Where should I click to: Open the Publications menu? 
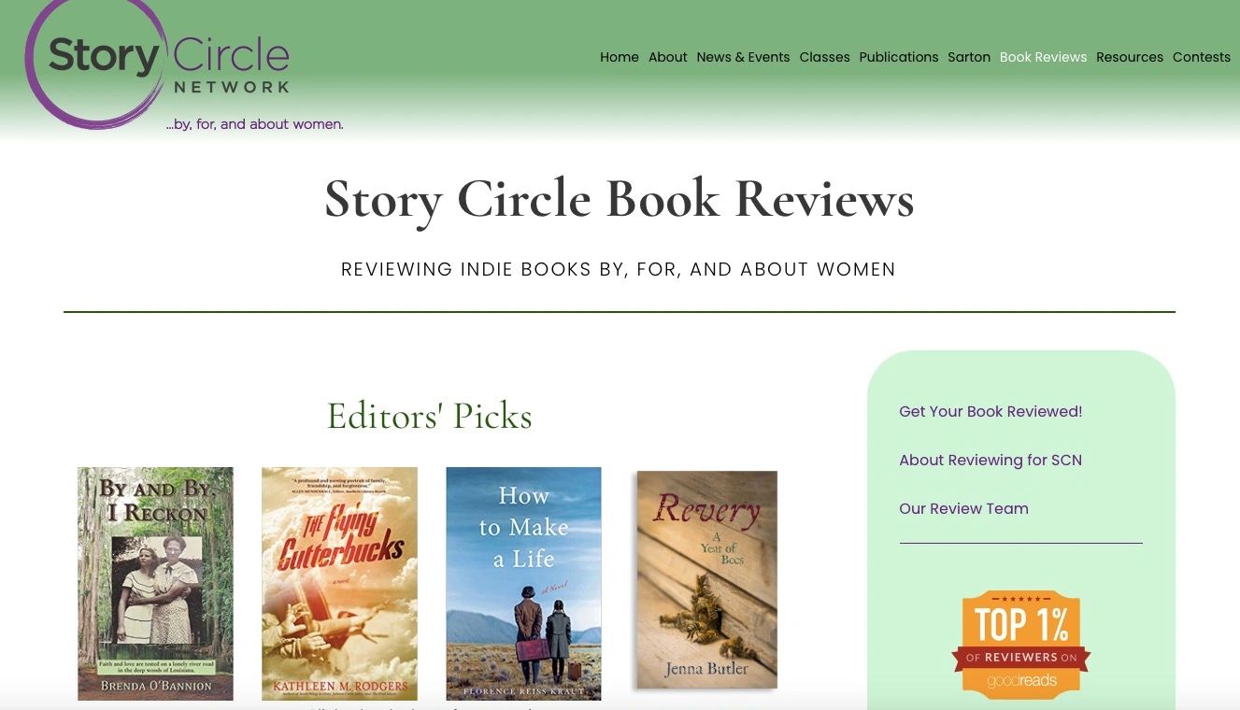pyautogui.click(x=899, y=57)
